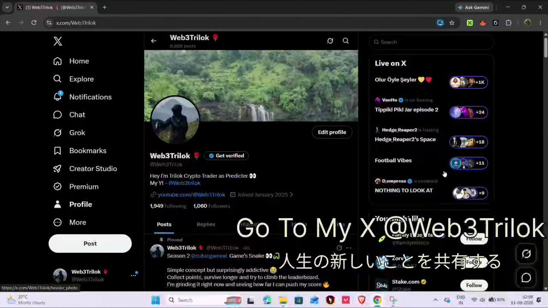Click the site info icon in the address bar
Viewport: 548px width, 308px height.
pyautogui.click(x=49, y=23)
